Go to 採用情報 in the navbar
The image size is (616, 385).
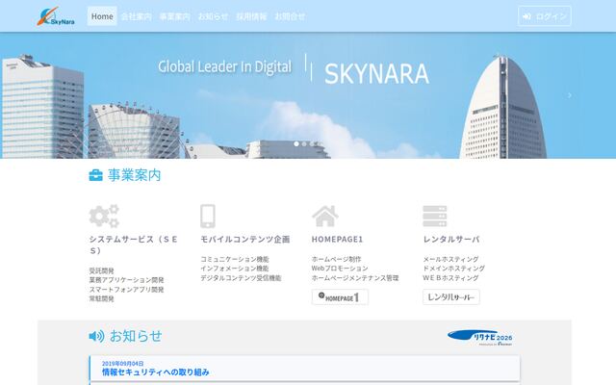pyautogui.click(x=251, y=16)
